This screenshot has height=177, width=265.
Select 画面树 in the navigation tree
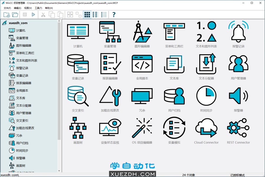coord(21,166)
